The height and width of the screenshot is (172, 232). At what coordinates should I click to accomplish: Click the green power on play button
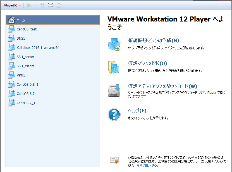[29, 5]
